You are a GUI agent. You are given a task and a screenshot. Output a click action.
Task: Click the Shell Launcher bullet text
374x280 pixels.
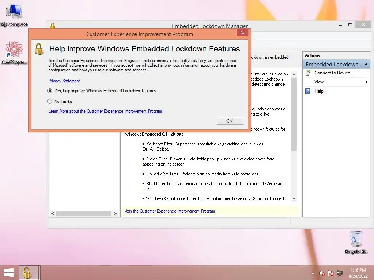[212, 186]
